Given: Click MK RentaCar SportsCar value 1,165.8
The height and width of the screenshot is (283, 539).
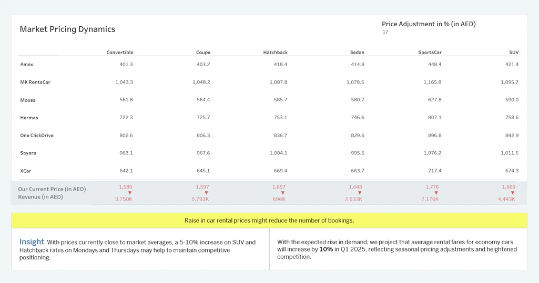Looking at the screenshot, I should 432,82.
